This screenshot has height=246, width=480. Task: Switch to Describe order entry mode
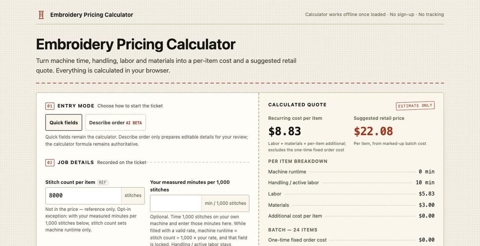click(x=116, y=123)
